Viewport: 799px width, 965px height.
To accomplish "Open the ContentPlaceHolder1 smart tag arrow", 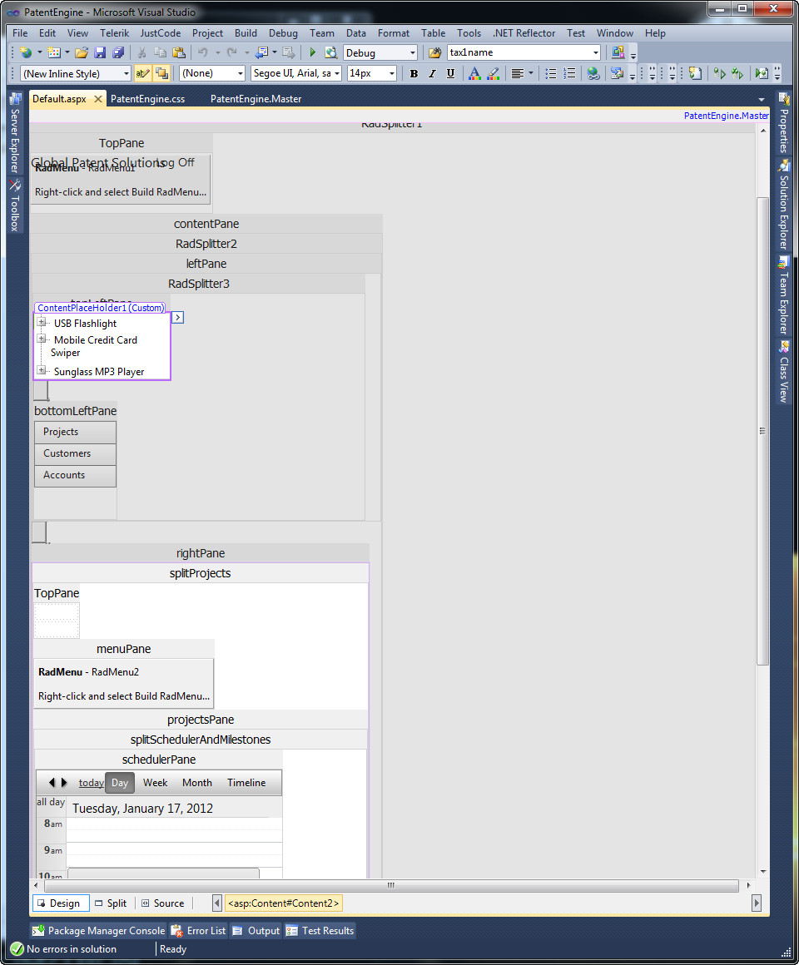I will click(178, 318).
